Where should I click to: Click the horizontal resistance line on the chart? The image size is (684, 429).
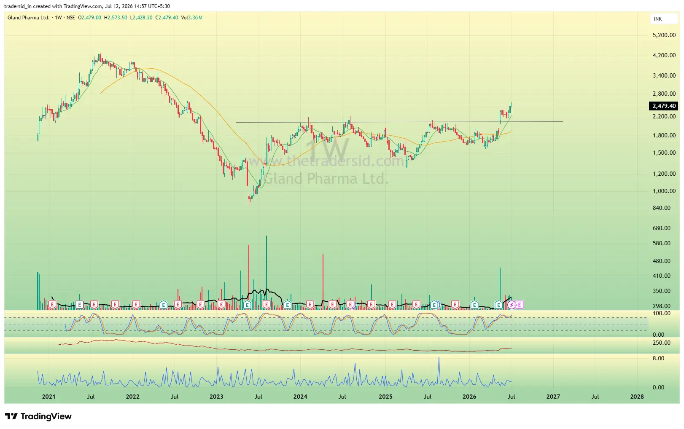point(399,122)
